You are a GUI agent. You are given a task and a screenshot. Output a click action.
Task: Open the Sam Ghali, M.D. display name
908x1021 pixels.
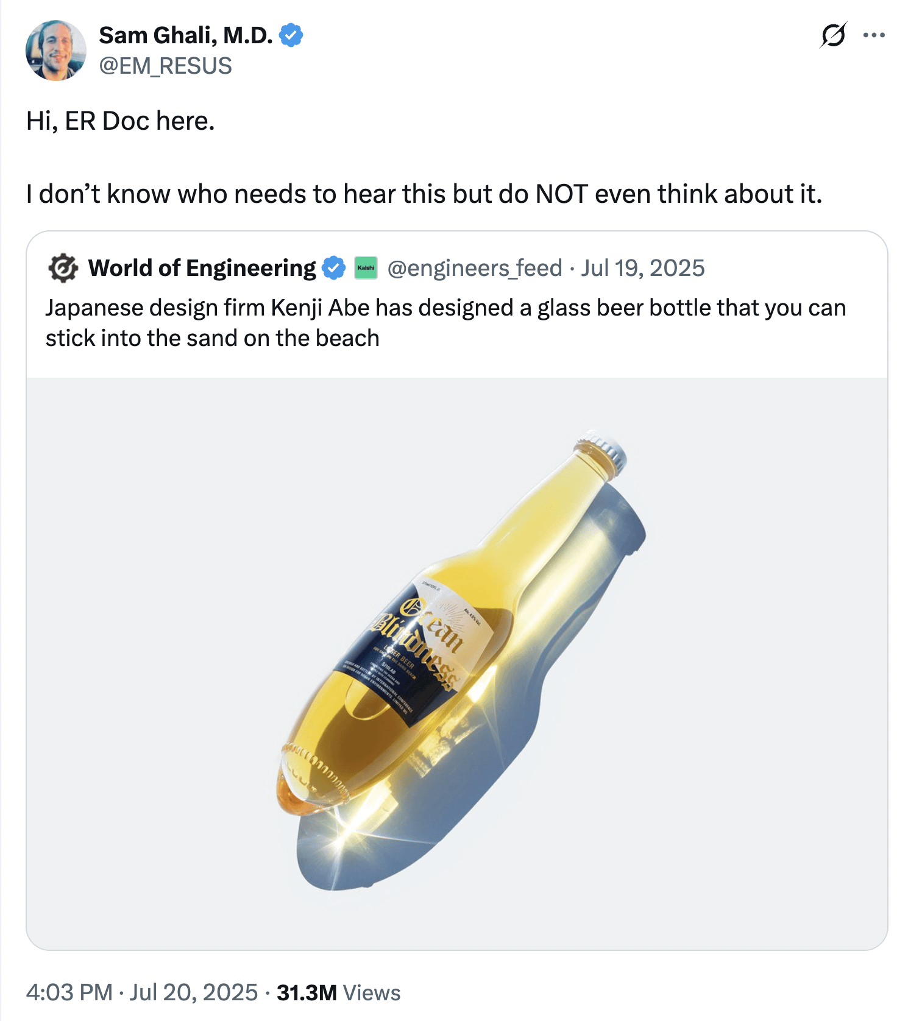click(x=185, y=35)
